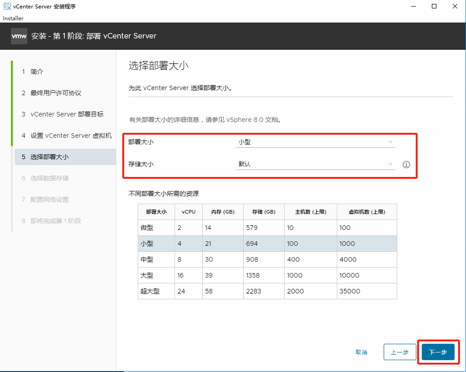Click the 上一步 button
This screenshot has width=466, height=372.
399,352
